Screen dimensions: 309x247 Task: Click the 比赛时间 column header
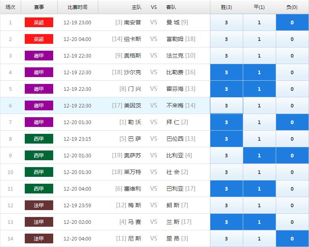click(x=78, y=7)
